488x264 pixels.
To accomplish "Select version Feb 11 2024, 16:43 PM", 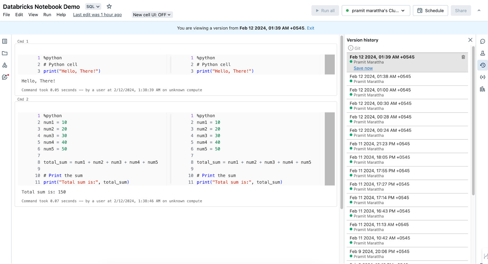I will click(407, 213).
